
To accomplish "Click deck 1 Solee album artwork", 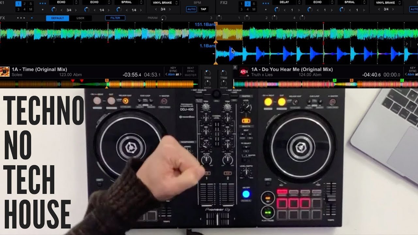I will pos(5,71).
